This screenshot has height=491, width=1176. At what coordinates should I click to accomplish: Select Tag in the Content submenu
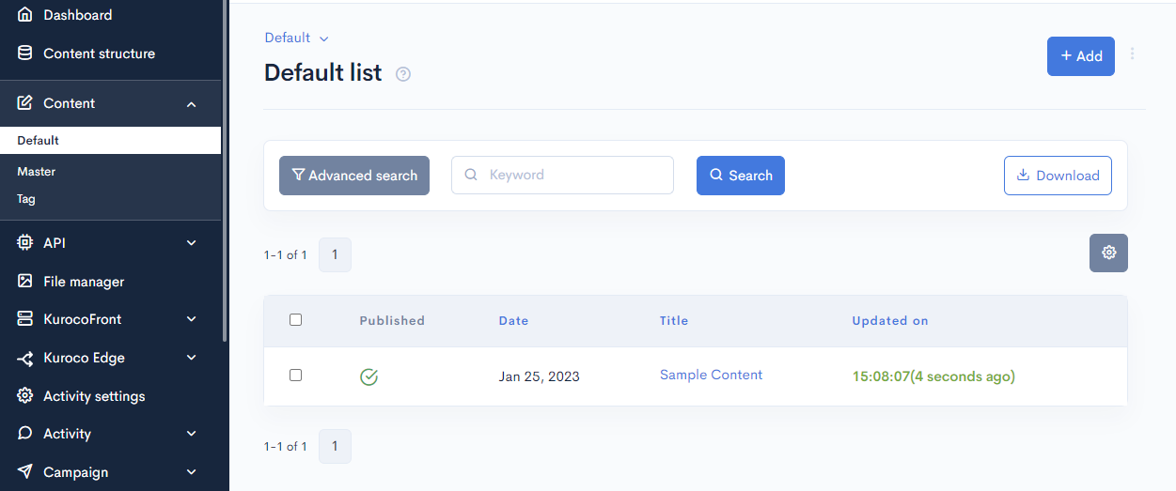[26, 199]
